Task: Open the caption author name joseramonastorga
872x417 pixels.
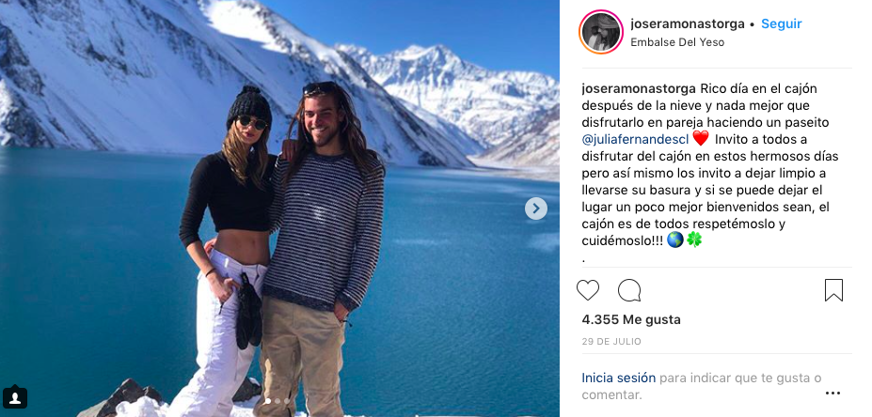Action: tap(639, 89)
